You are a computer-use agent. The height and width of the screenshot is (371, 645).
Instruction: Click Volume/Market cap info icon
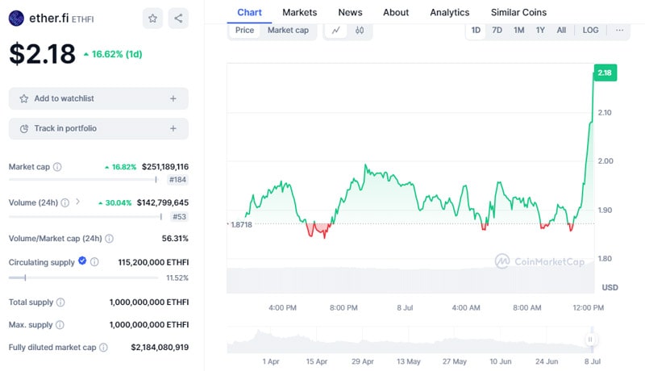pos(109,239)
